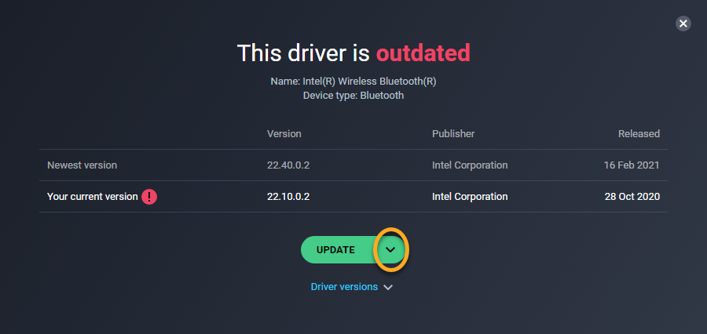Click Intel Corporation in the current version row

(470, 197)
